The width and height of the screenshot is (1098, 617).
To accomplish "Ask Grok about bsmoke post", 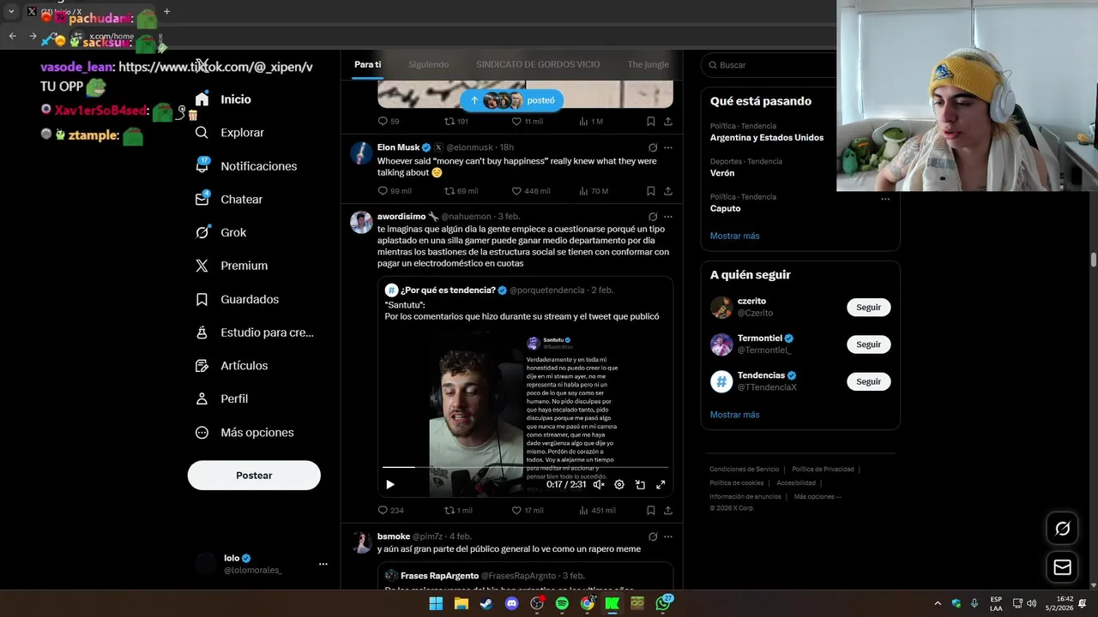I will [653, 536].
